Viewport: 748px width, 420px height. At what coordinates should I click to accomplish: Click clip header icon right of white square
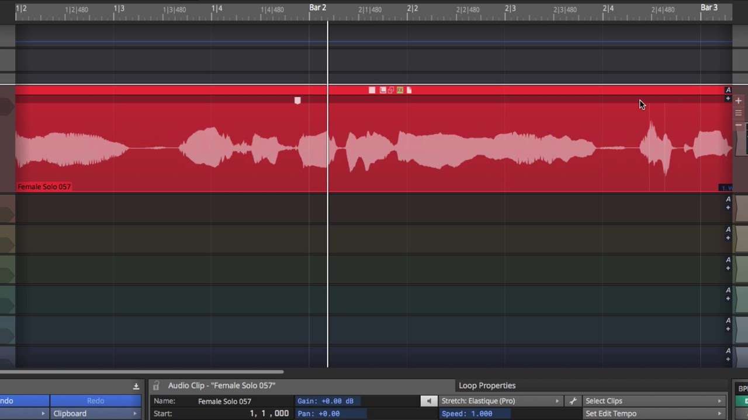(383, 90)
